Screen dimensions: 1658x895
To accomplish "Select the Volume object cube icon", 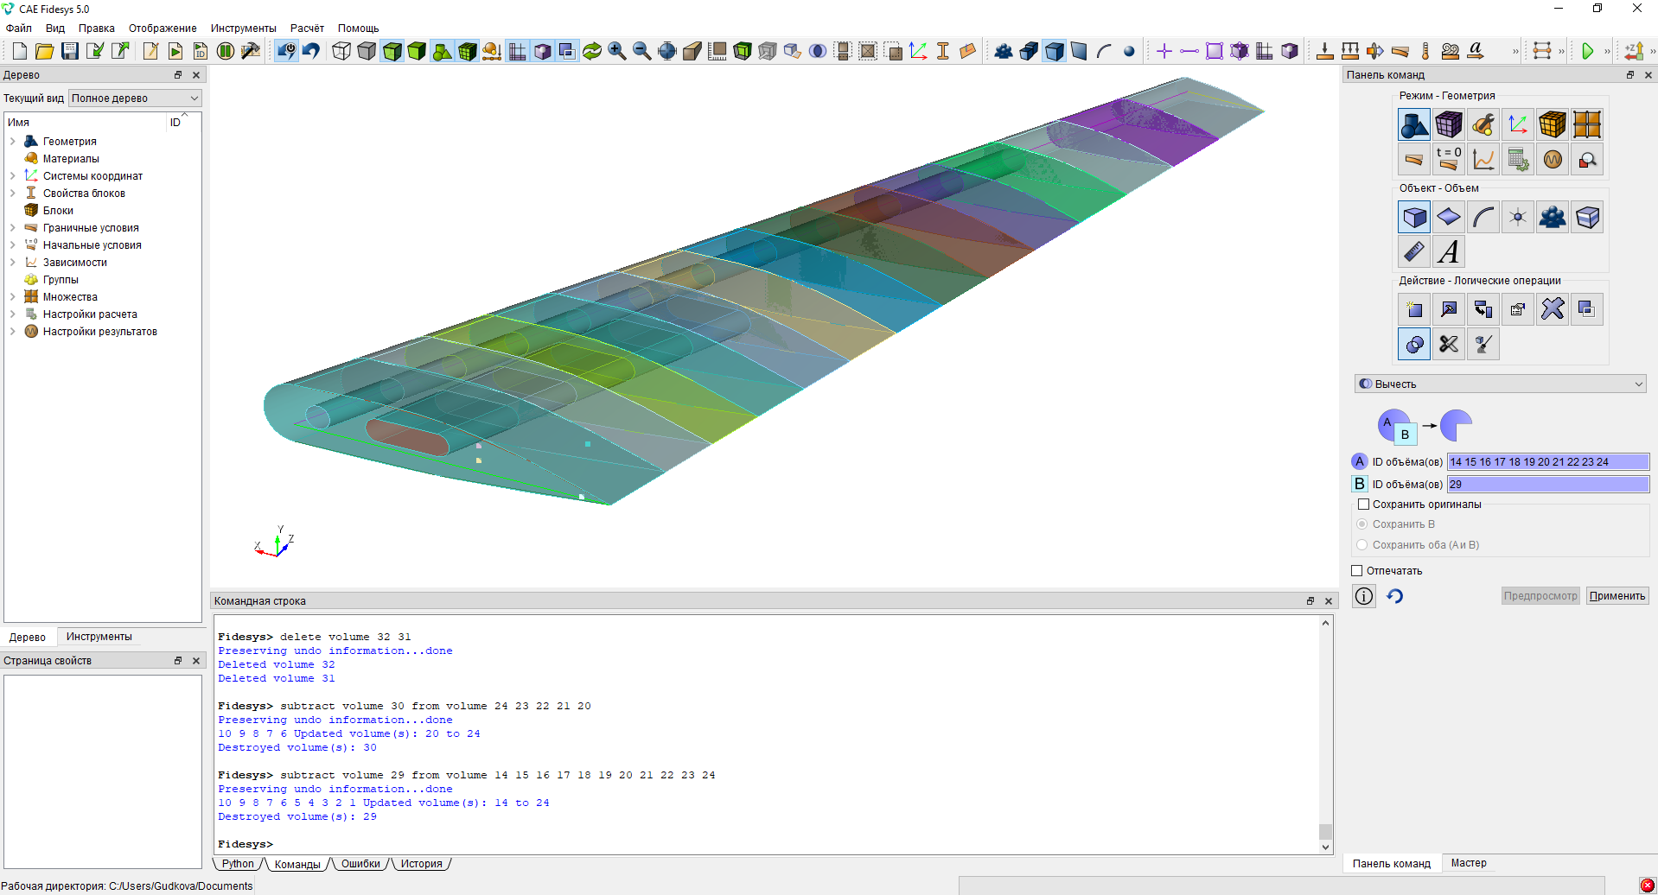I will [1414, 217].
